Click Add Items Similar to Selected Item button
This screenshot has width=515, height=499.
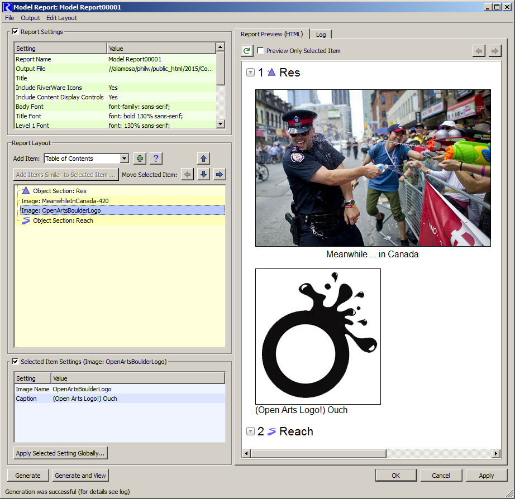tap(66, 175)
